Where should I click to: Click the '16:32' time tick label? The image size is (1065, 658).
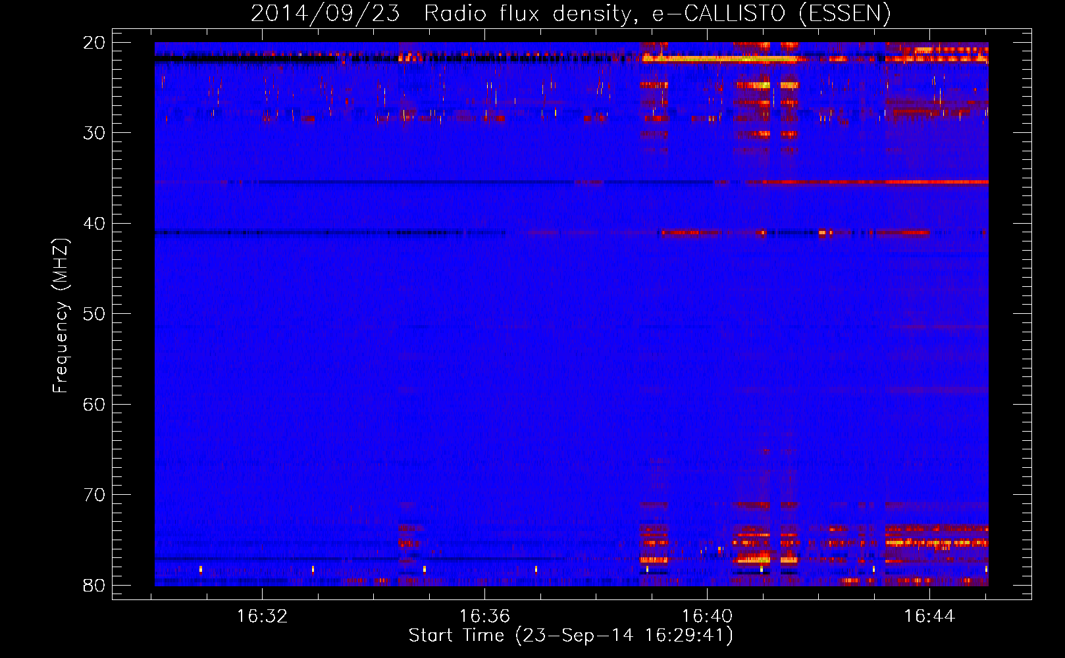click(x=262, y=617)
